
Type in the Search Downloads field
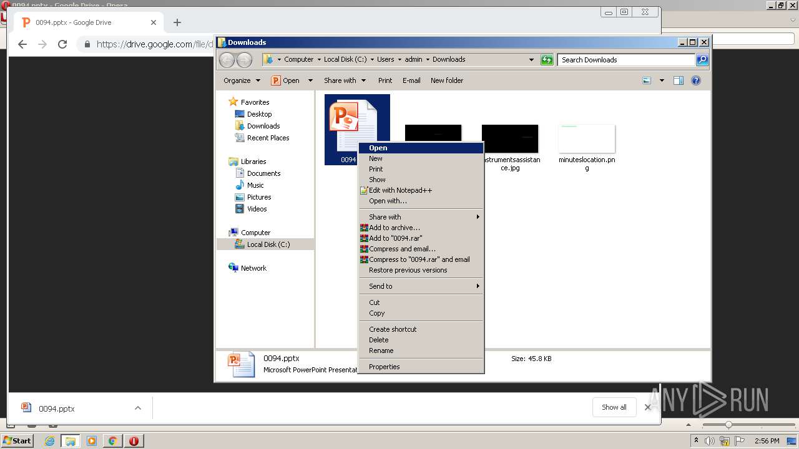point(626,60)
